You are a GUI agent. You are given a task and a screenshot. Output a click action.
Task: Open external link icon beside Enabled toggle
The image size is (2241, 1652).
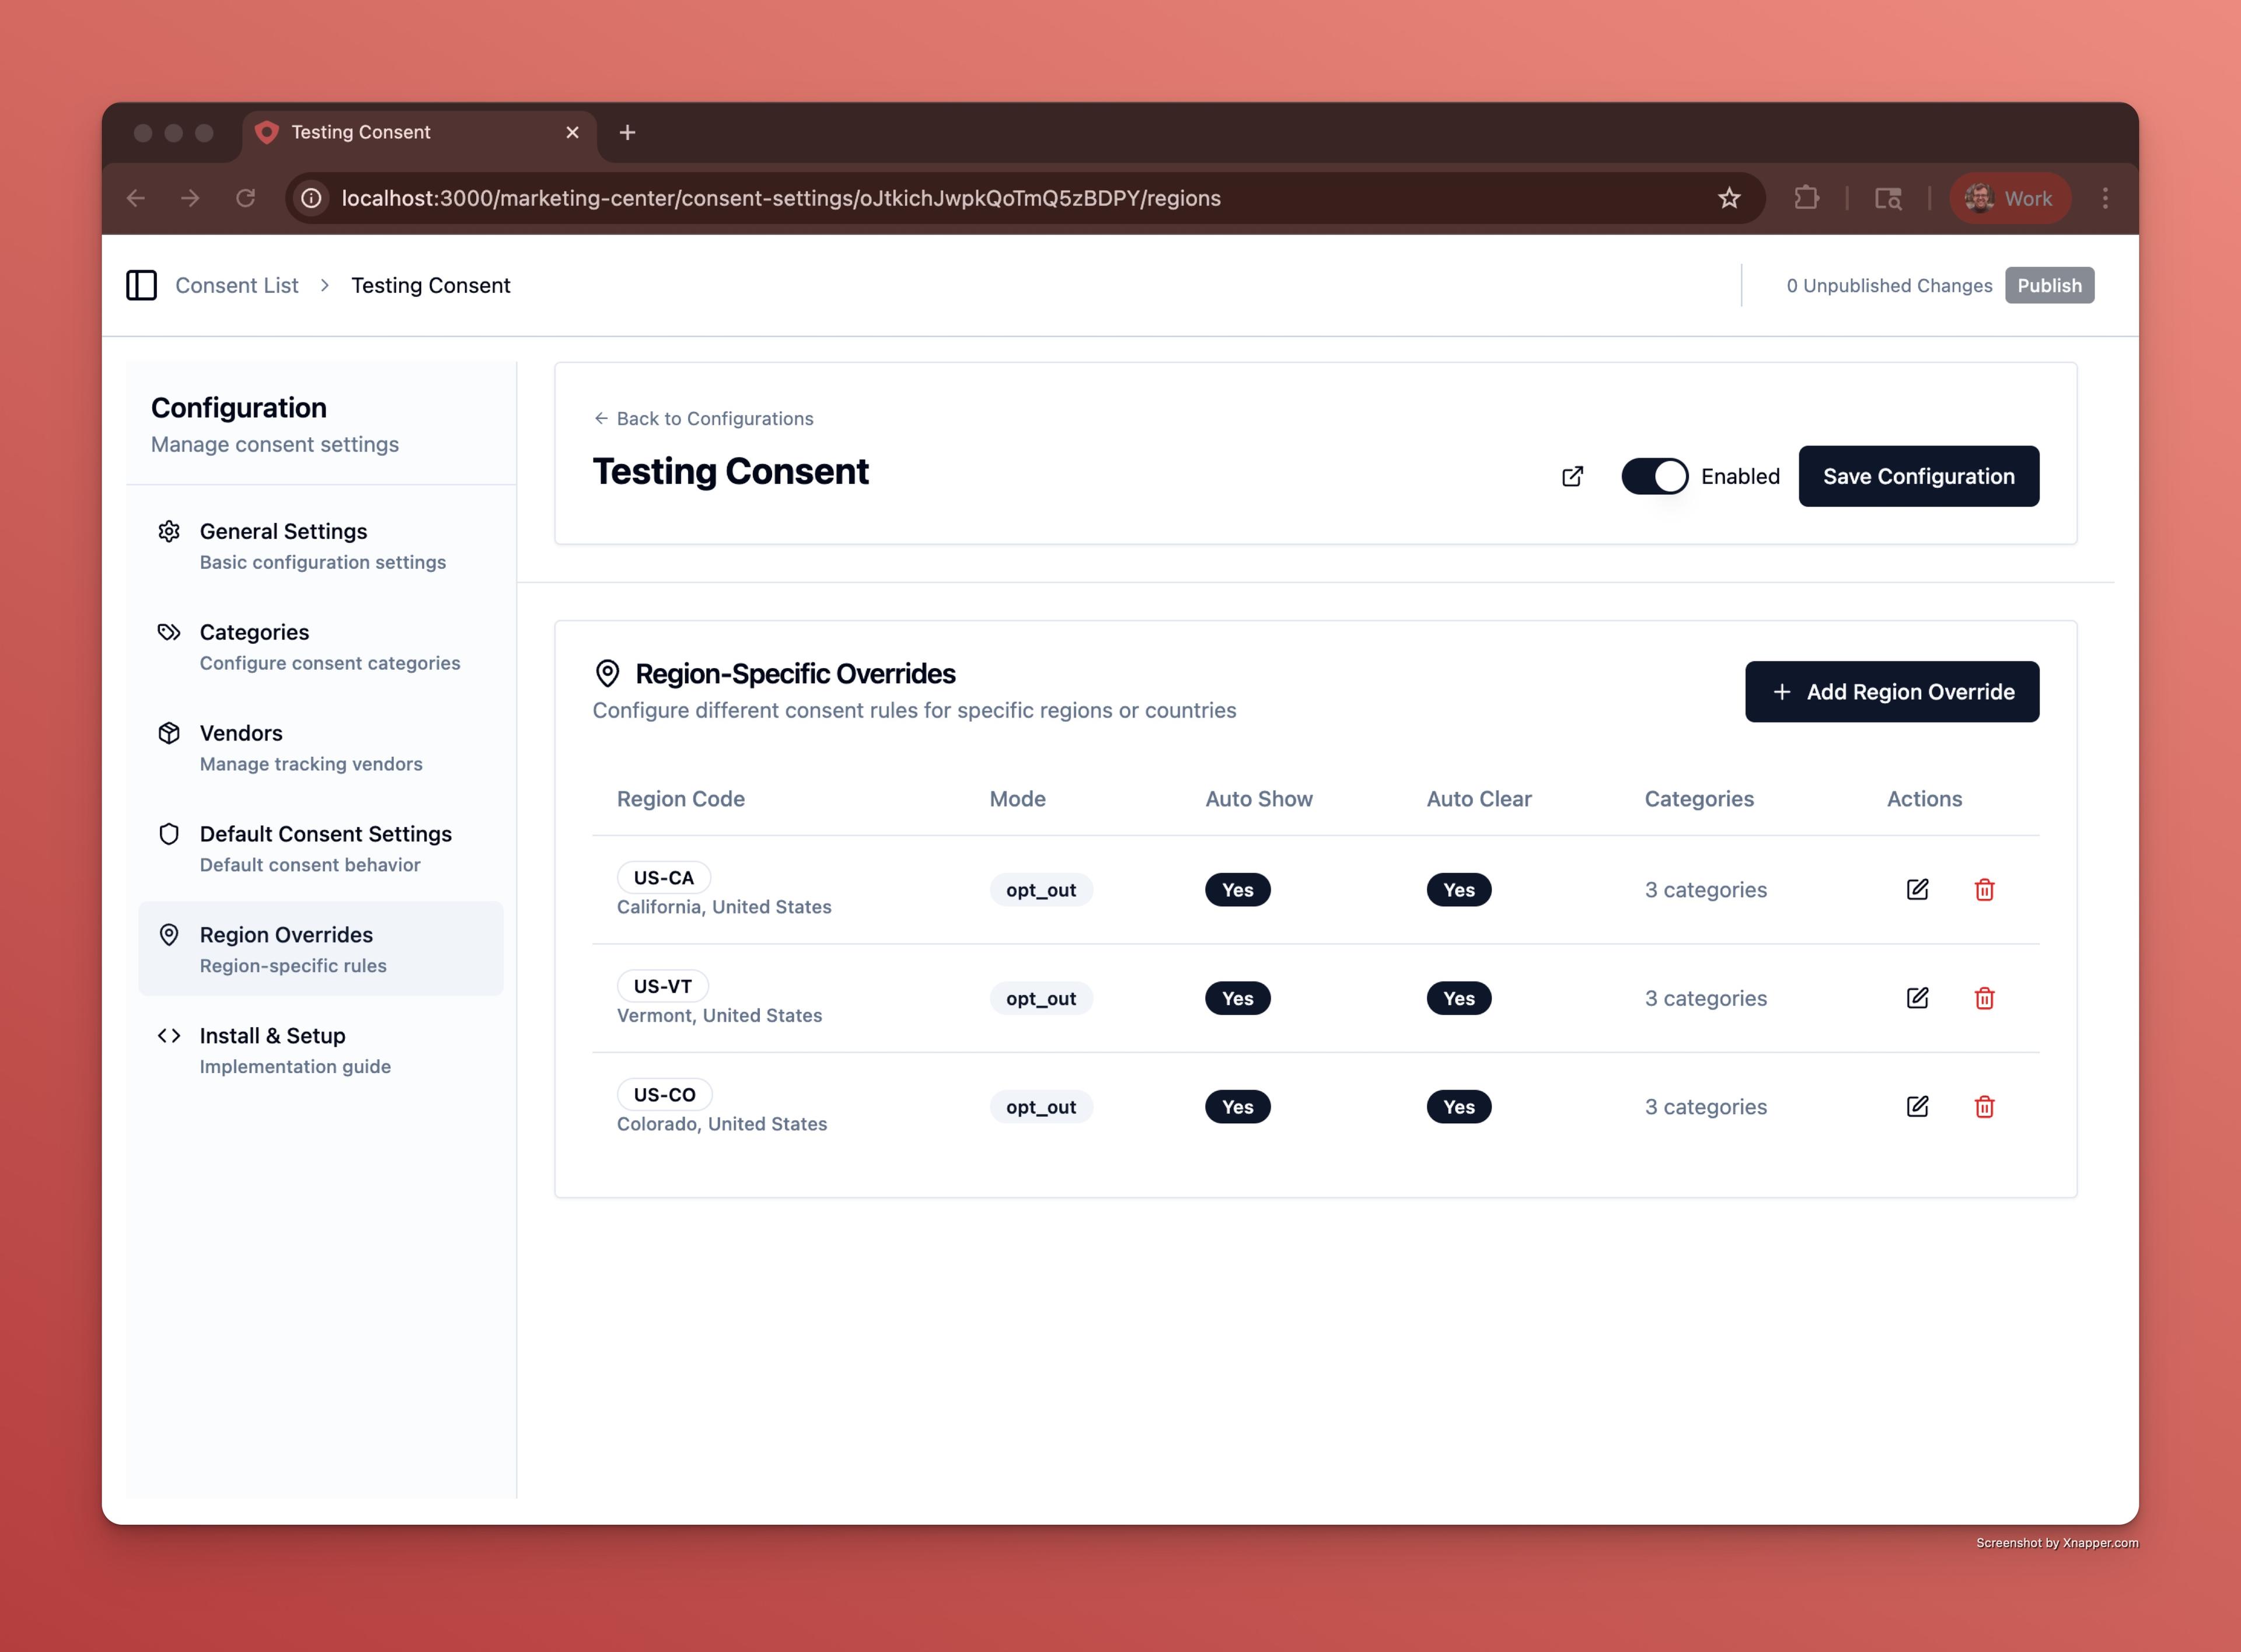1572,476
